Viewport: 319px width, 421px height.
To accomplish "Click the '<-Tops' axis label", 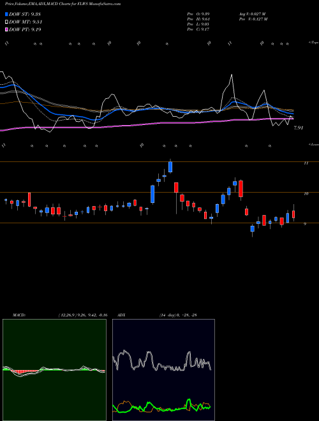I will pos(313,43).
